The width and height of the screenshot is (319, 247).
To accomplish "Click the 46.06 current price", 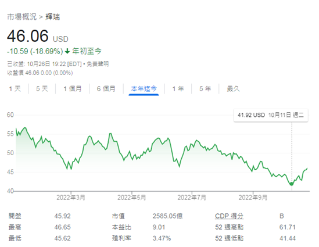I will point(28,36).
